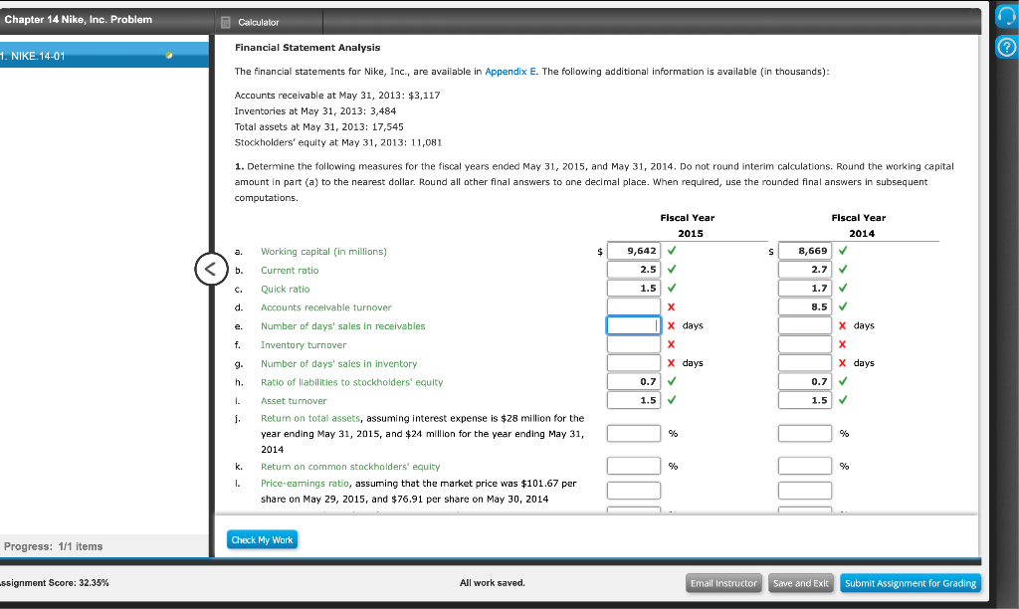Click the red X beside Accounts receivable turnover
Screen dimensions: 1019x609
[x=670, y=306]
